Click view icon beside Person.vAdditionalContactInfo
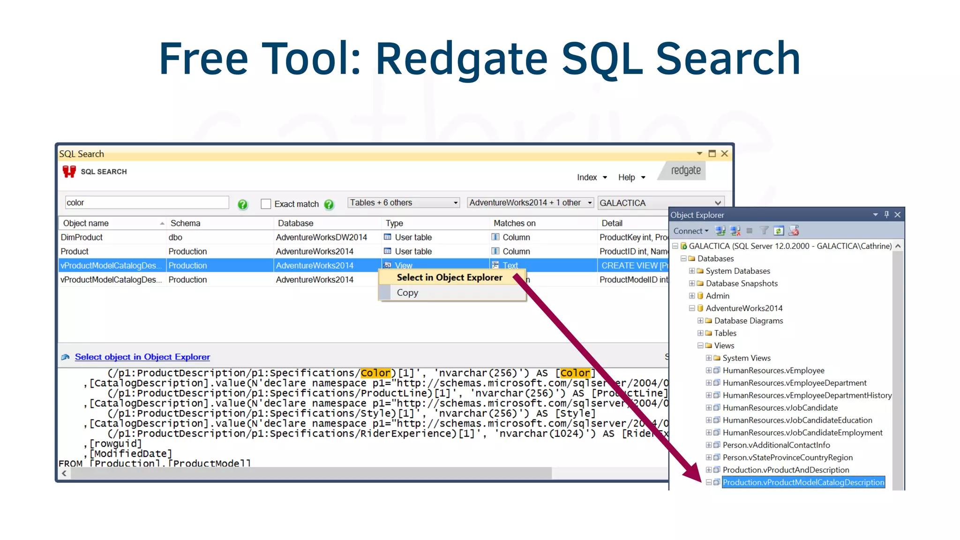This screenshot has width=960, height=540. pyautogui.click(x=717, y=445)
